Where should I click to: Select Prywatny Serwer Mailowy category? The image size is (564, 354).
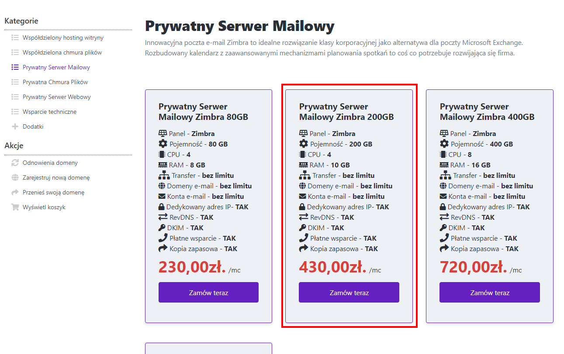click(56, 68)
